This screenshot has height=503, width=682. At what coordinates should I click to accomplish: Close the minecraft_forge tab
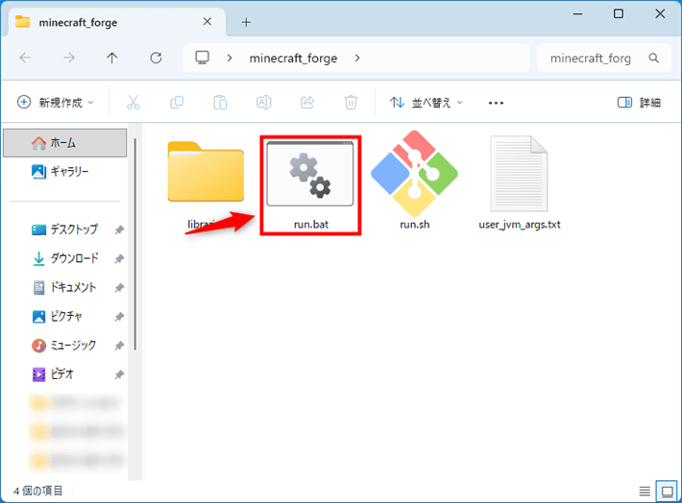(x=207, y=22)
